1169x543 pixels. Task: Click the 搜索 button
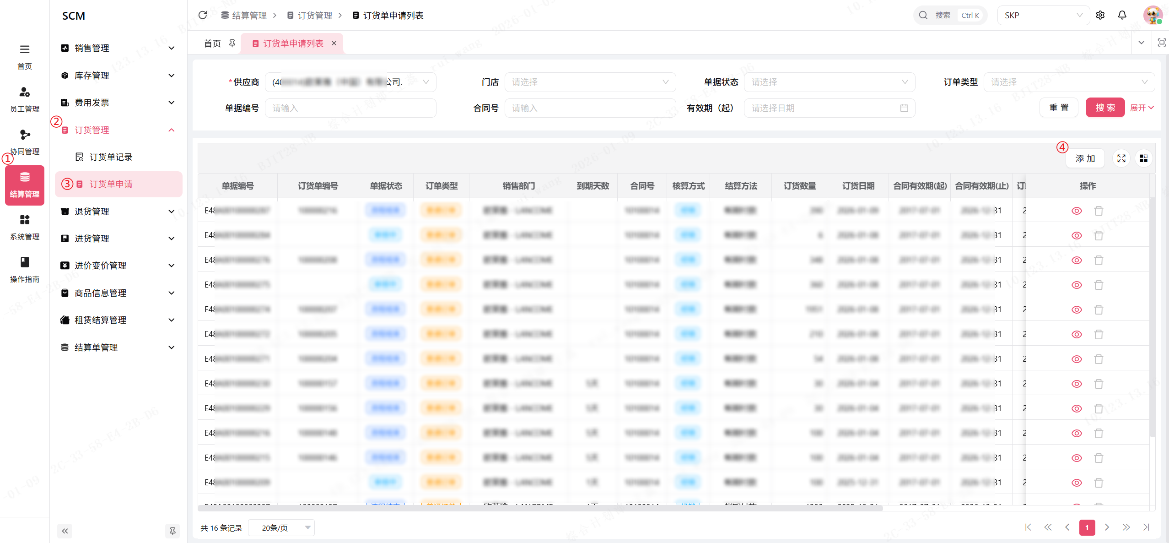pos(1104,108)
